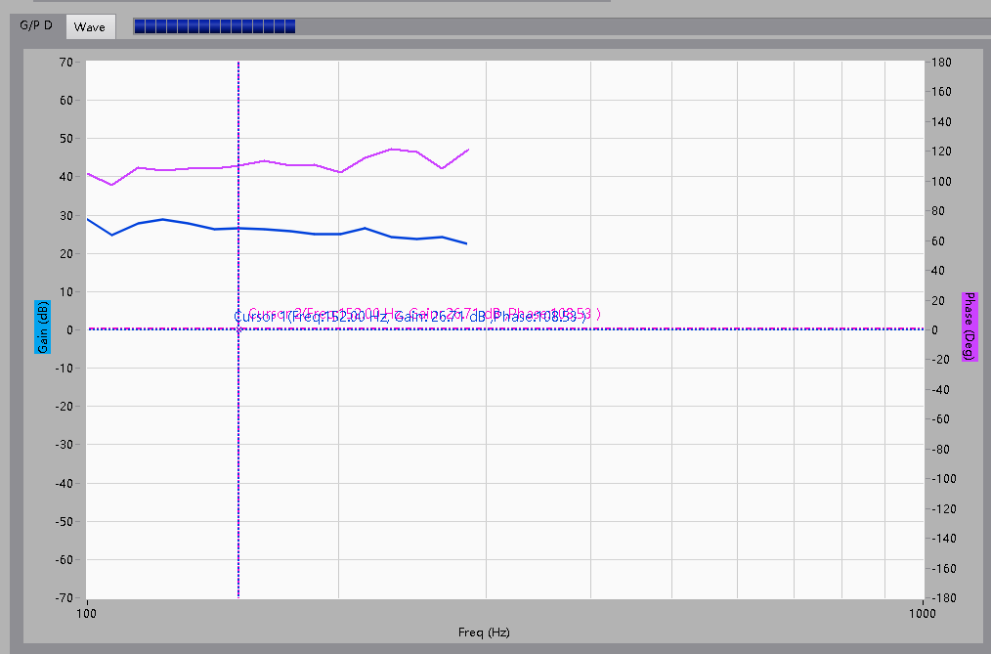Click the 70 maximum on gain axis

click(x=66, y=62)
